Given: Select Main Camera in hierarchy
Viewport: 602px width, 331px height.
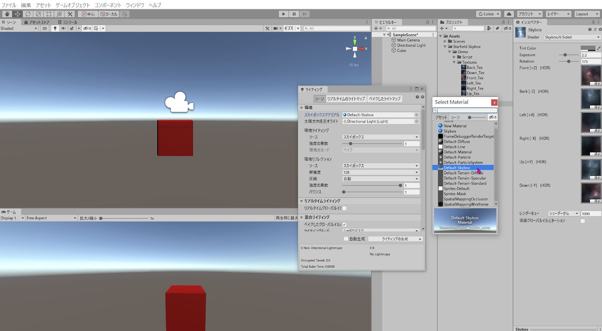Looking at the screenshot, I should tap(408, 40).
